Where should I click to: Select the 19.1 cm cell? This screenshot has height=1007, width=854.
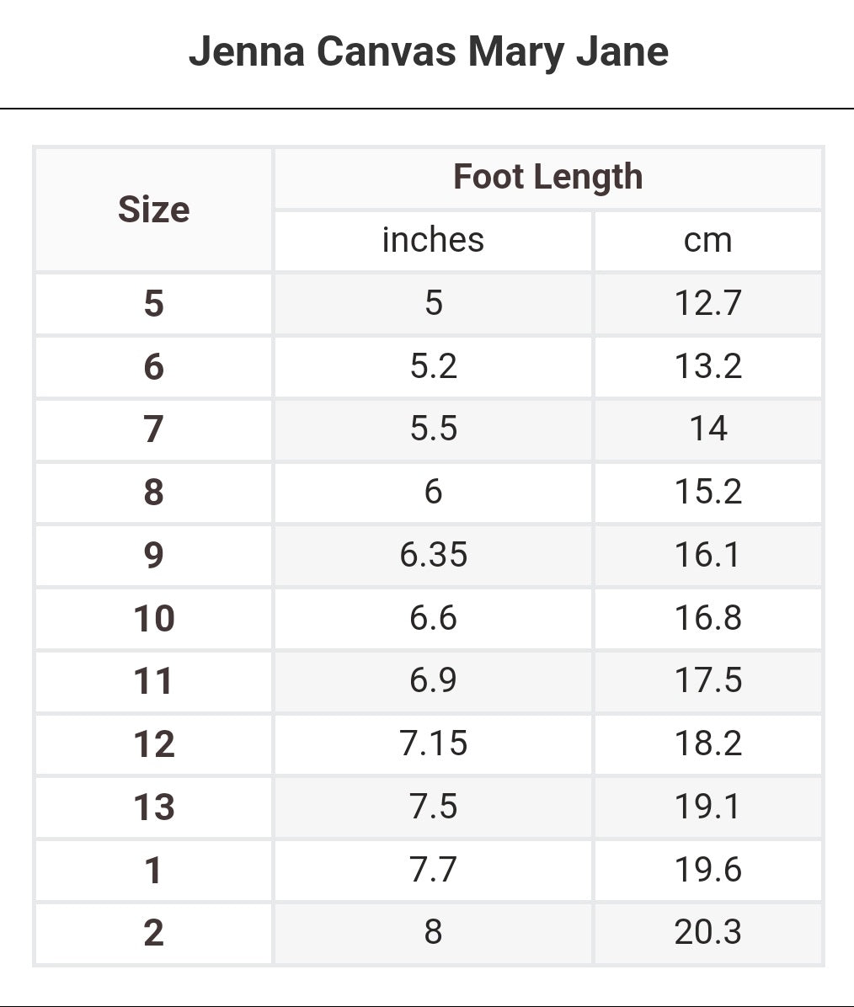pos(707,807)
